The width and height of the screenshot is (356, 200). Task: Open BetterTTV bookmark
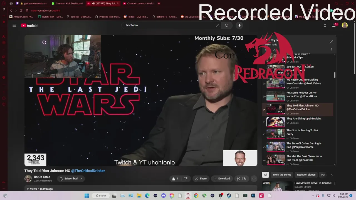165,17
